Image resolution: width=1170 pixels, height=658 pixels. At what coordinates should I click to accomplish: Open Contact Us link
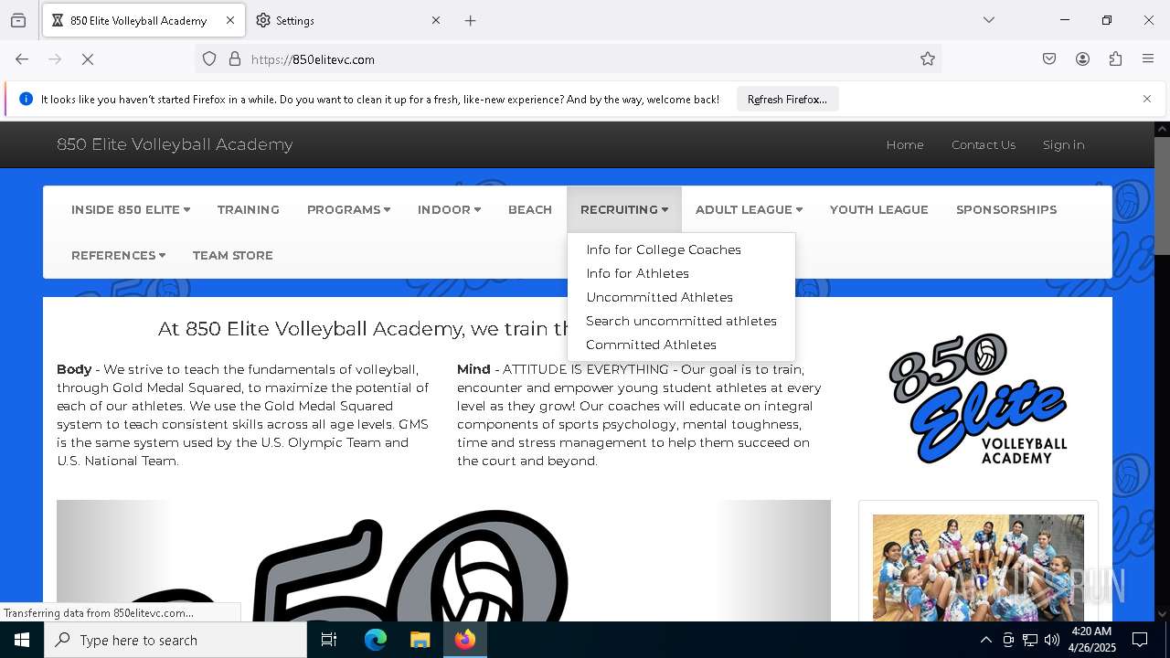click(984, 144)
